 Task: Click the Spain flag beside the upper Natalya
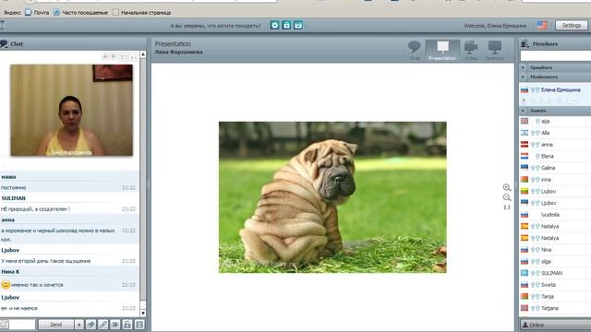525,226
